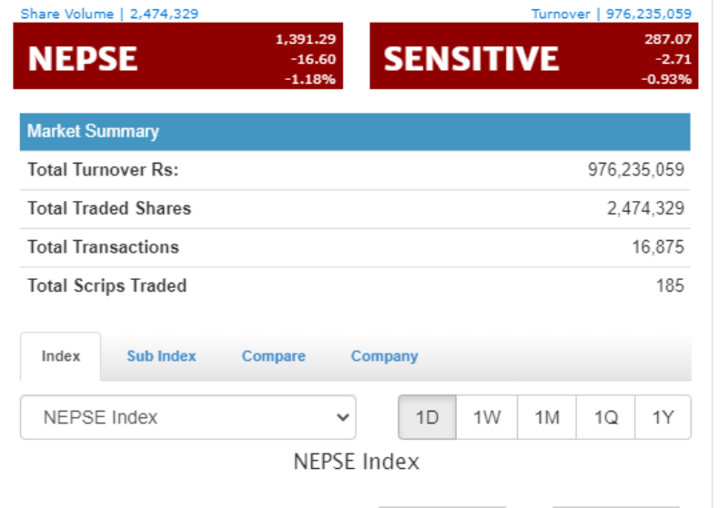Screen dimensions: 728x508
Task: Click the 185 scrips traded value
Action: 670,285
